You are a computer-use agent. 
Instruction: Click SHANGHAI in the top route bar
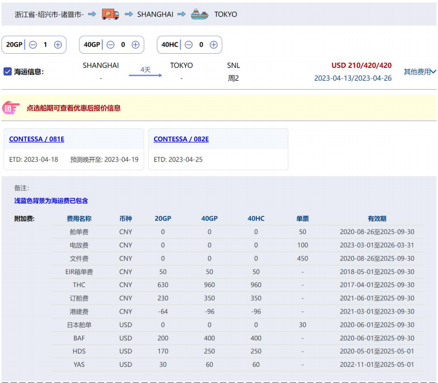click(155, 14)
